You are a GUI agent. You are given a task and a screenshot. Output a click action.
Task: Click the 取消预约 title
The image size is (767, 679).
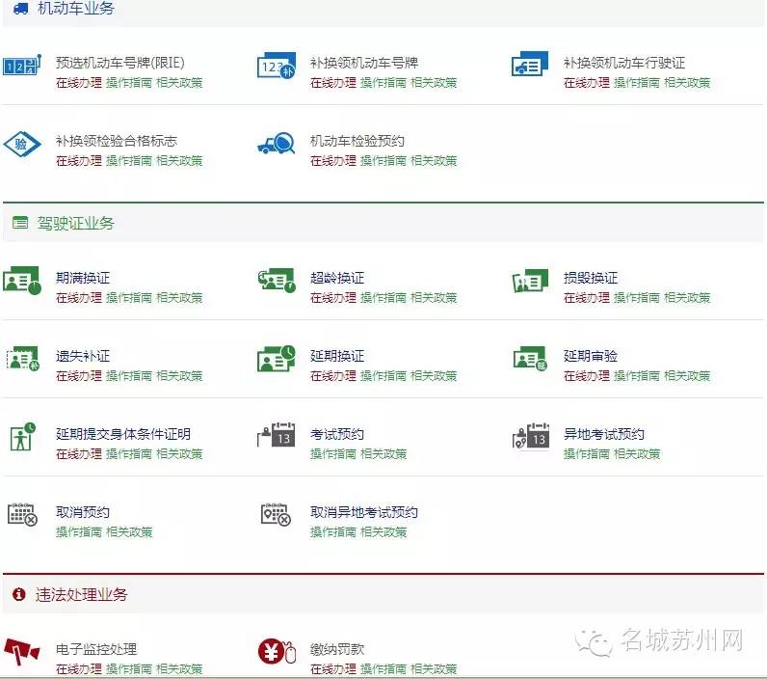[x=83, y=512]
